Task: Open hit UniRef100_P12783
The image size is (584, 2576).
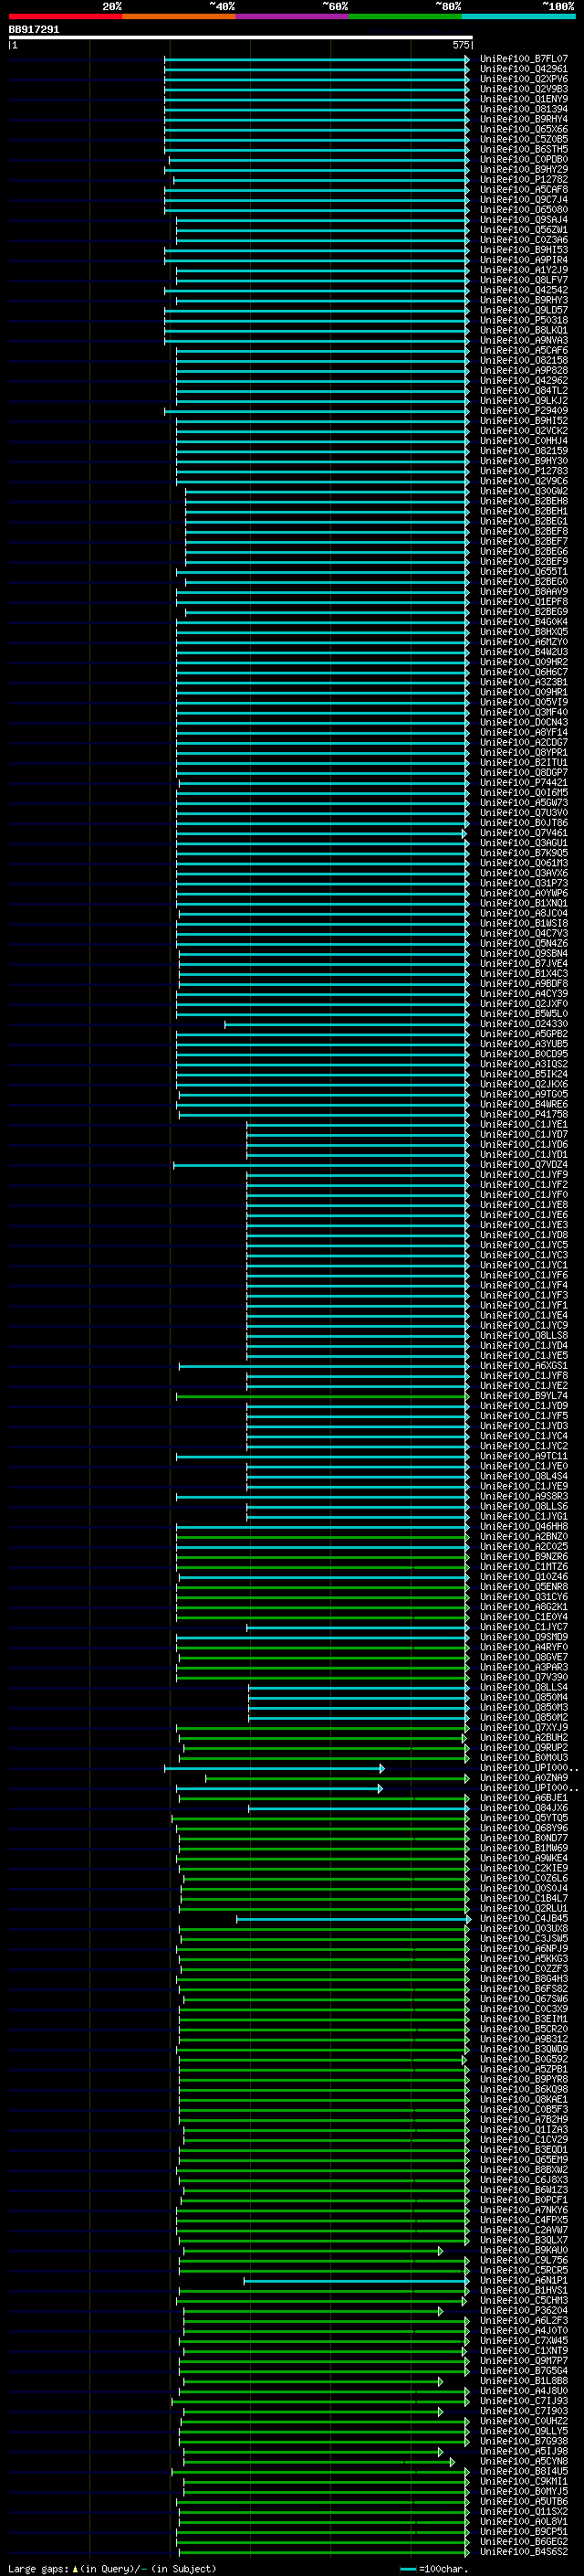Action: coord(524,471)
